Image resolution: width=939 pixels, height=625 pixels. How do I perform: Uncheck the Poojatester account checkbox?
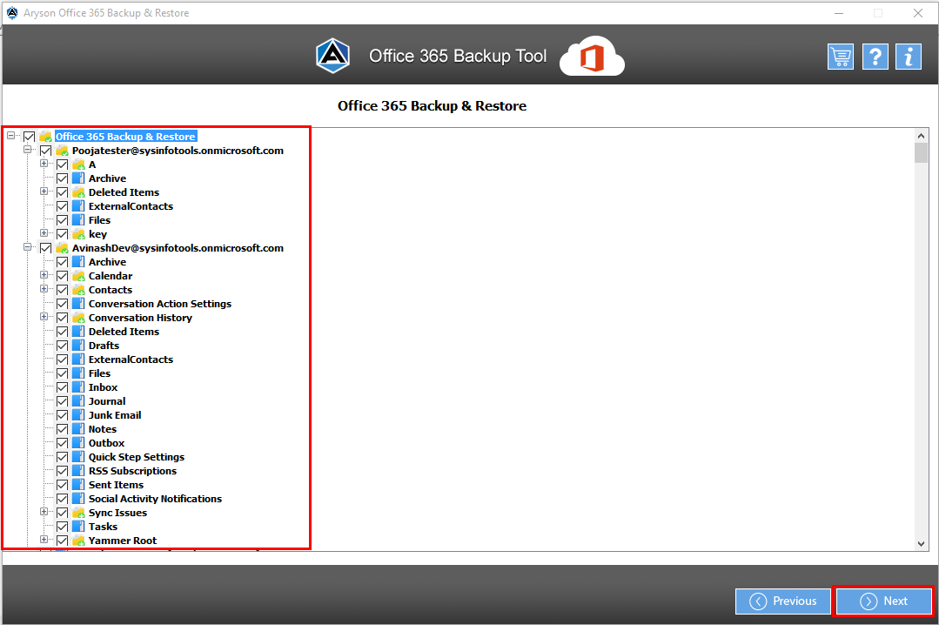pos(45,151)
